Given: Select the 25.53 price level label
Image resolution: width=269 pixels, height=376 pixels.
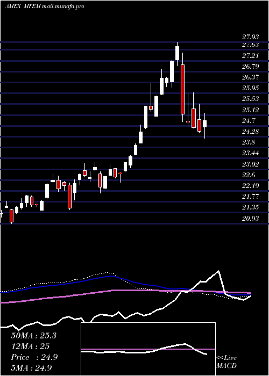Looking at the screenshot, I should tap(251, 99).
